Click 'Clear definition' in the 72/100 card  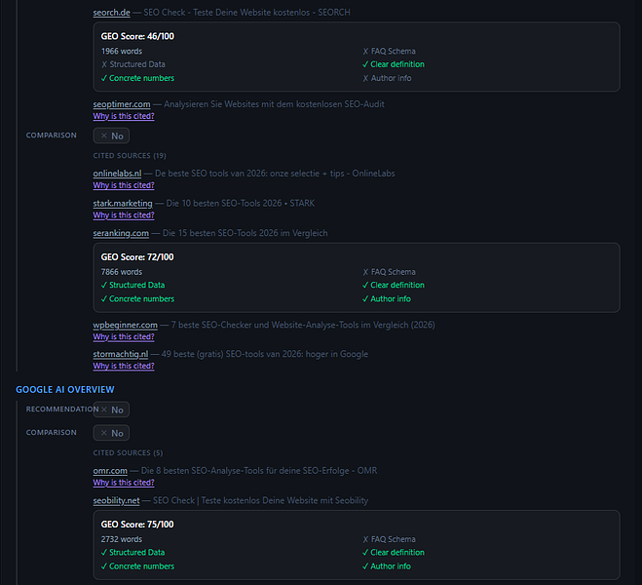(394, 286)
